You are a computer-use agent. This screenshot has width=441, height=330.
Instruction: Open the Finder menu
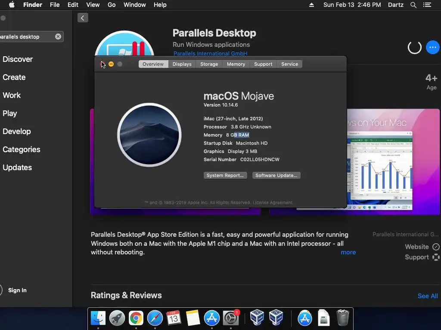(33, 5)
